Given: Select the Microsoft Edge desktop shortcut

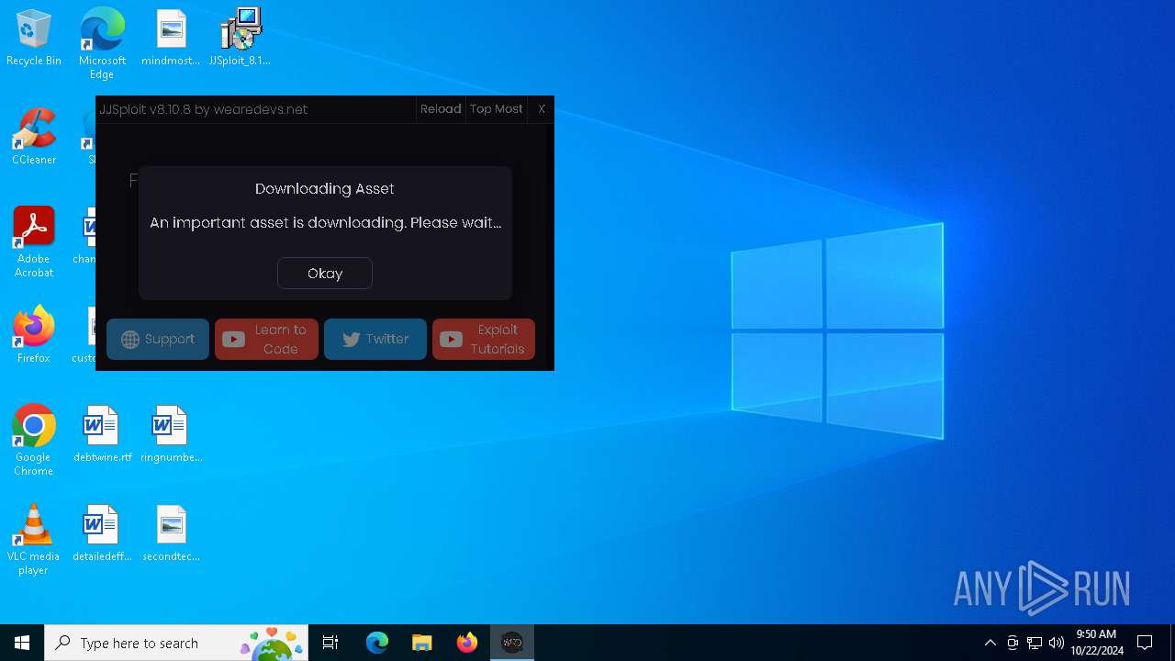Looking at the screenshot, I should click(x=102, y=43).
